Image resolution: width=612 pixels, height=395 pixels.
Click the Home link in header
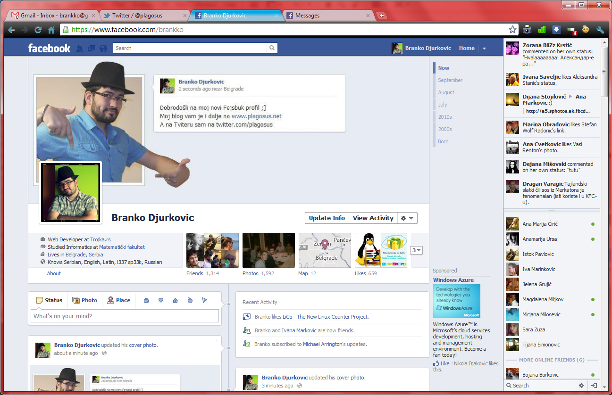click(467, 48)
